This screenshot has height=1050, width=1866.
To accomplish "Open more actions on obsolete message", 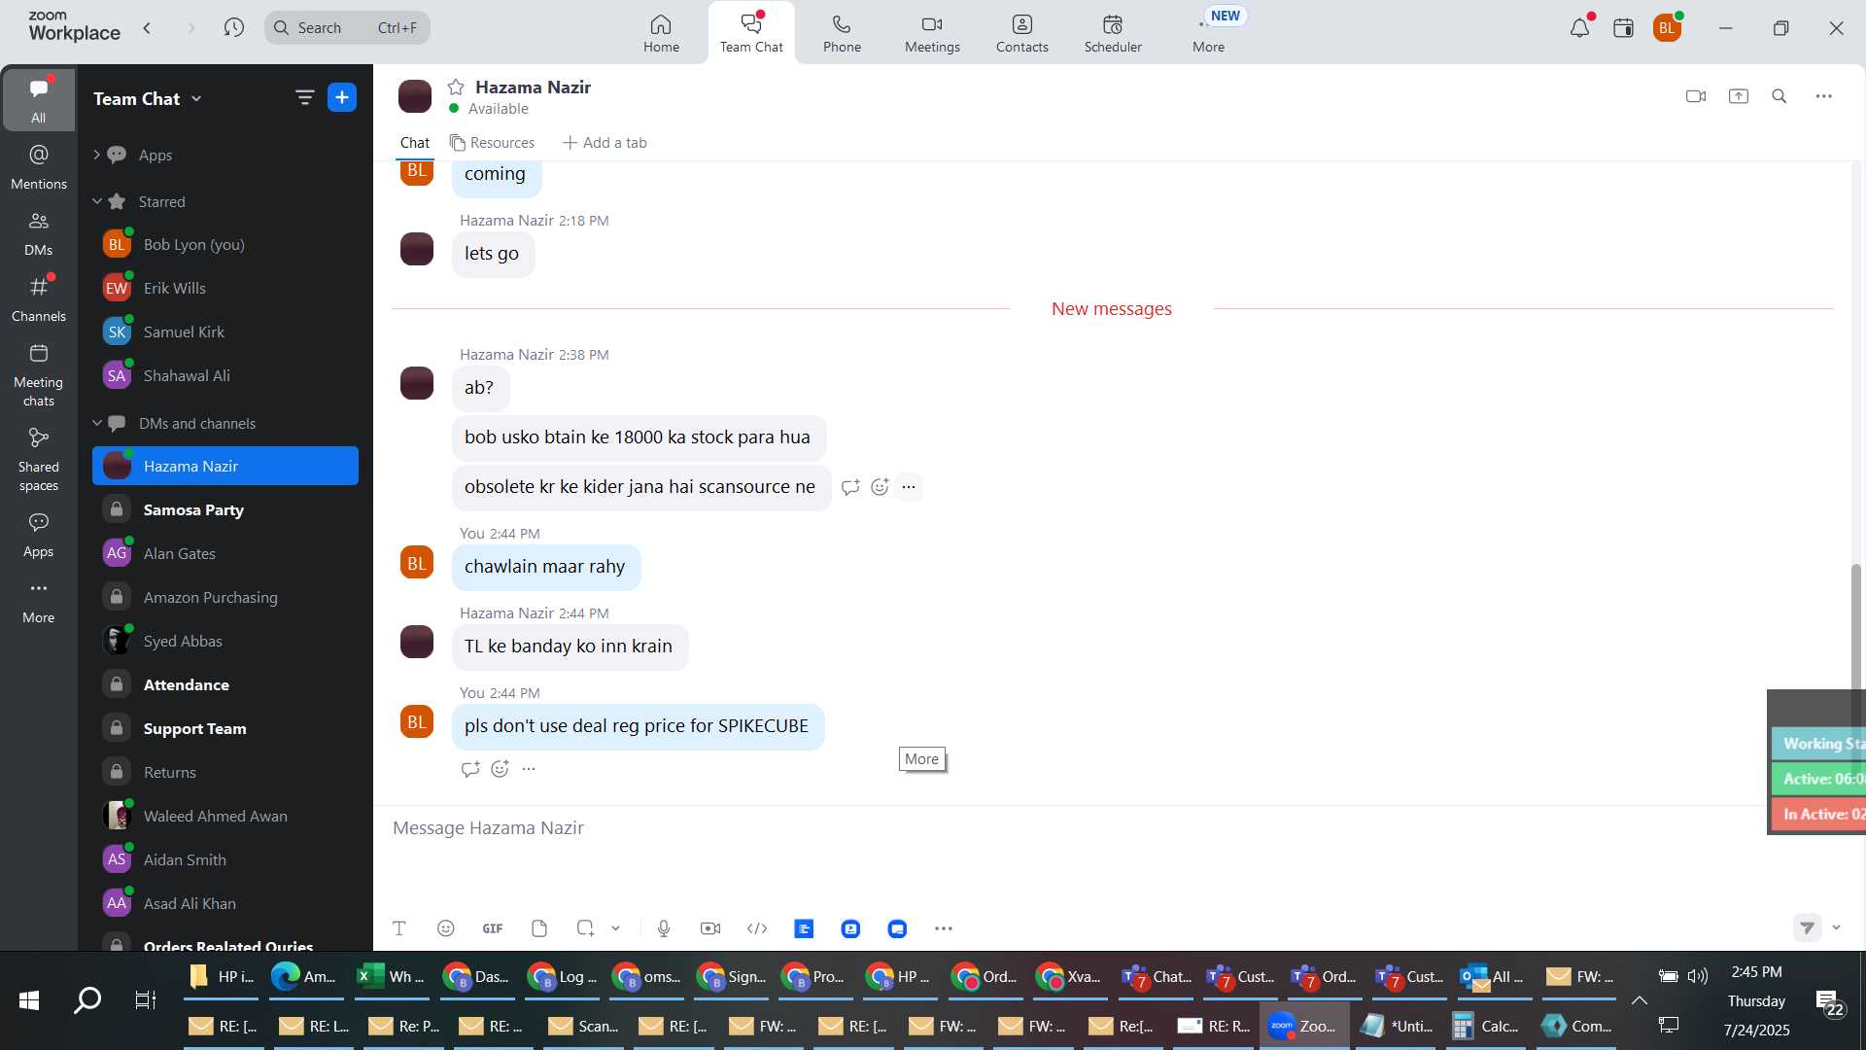I will [909, 487].
